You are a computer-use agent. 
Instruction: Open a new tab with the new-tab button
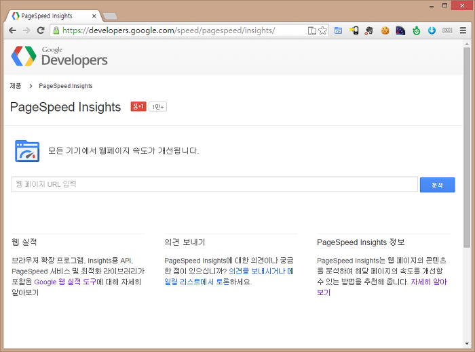click(110, 16)
